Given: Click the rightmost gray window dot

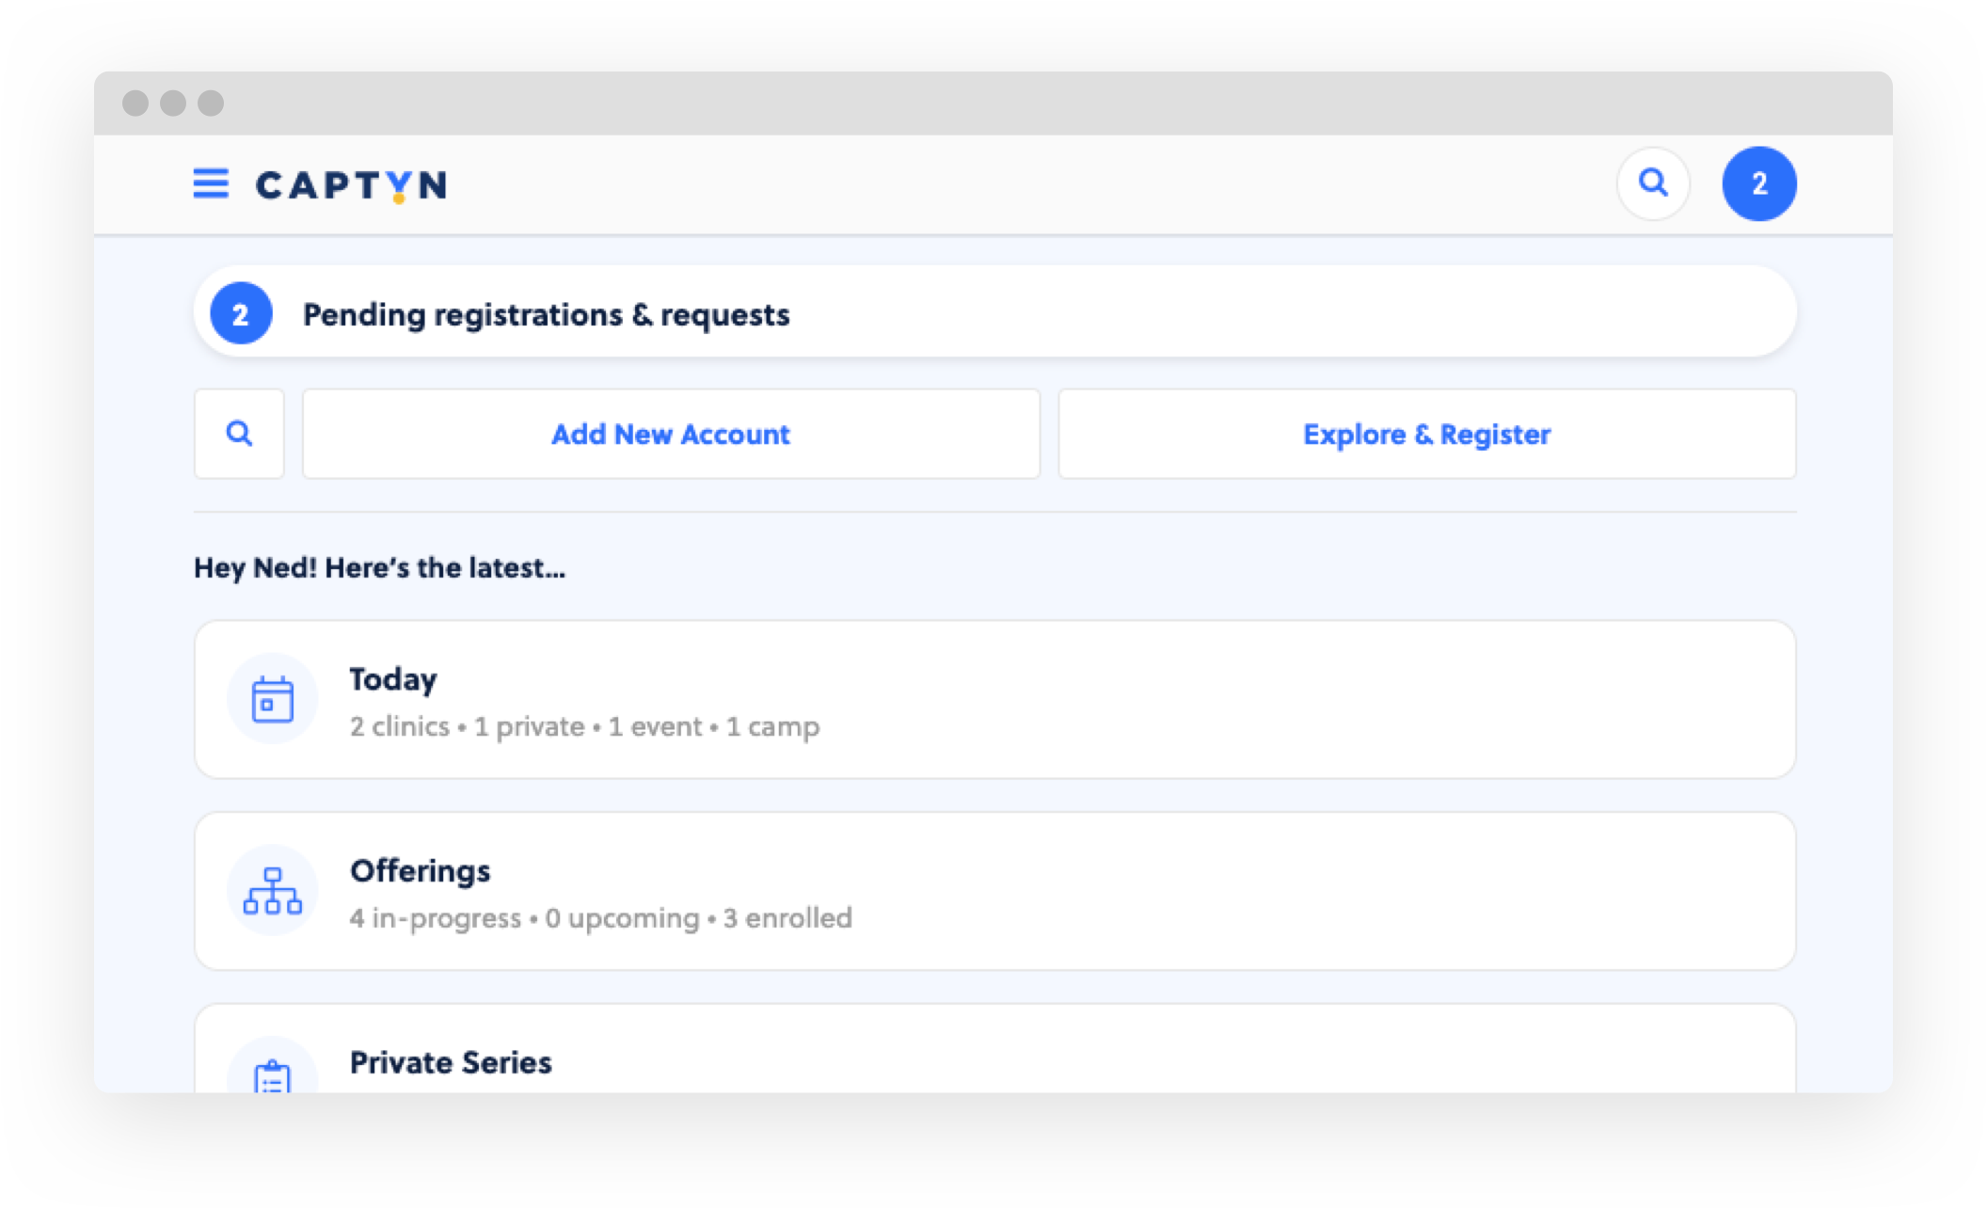Looking at the screenshot, I should 211,103.
